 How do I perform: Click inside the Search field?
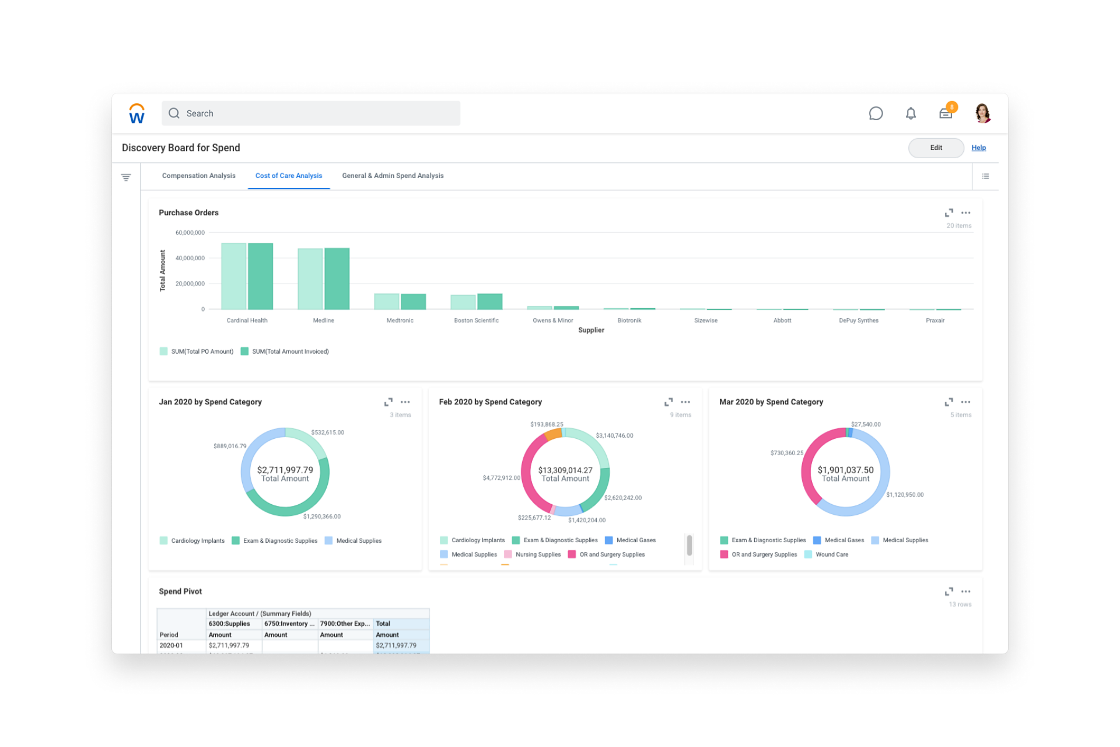pos(310,113)
